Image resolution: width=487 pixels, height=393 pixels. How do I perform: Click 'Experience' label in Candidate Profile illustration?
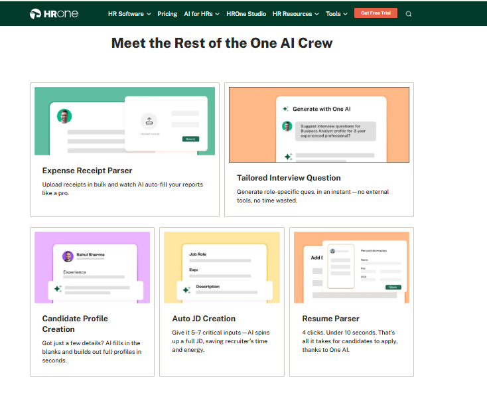(x=74, y=272)
